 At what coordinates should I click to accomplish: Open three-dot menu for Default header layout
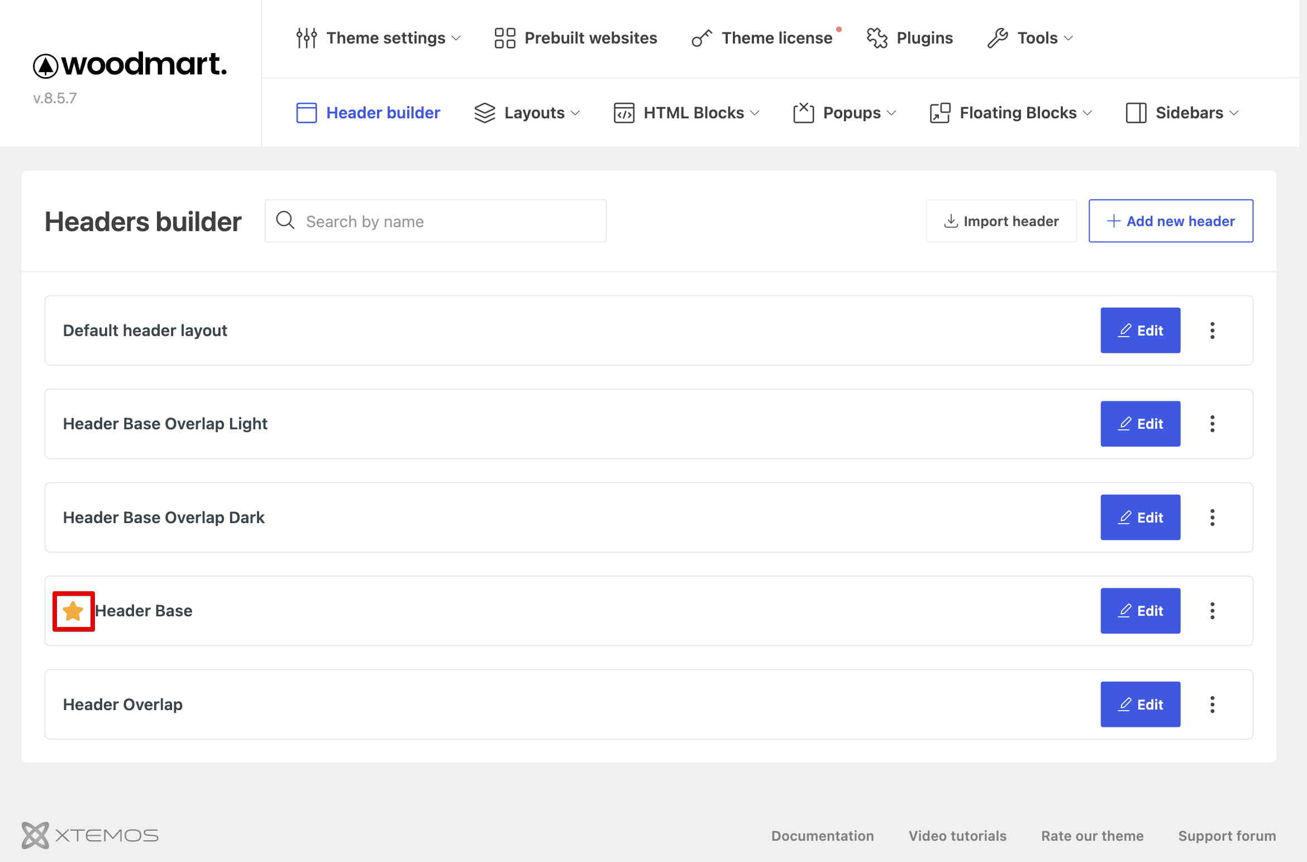(x=1212, y=331)
